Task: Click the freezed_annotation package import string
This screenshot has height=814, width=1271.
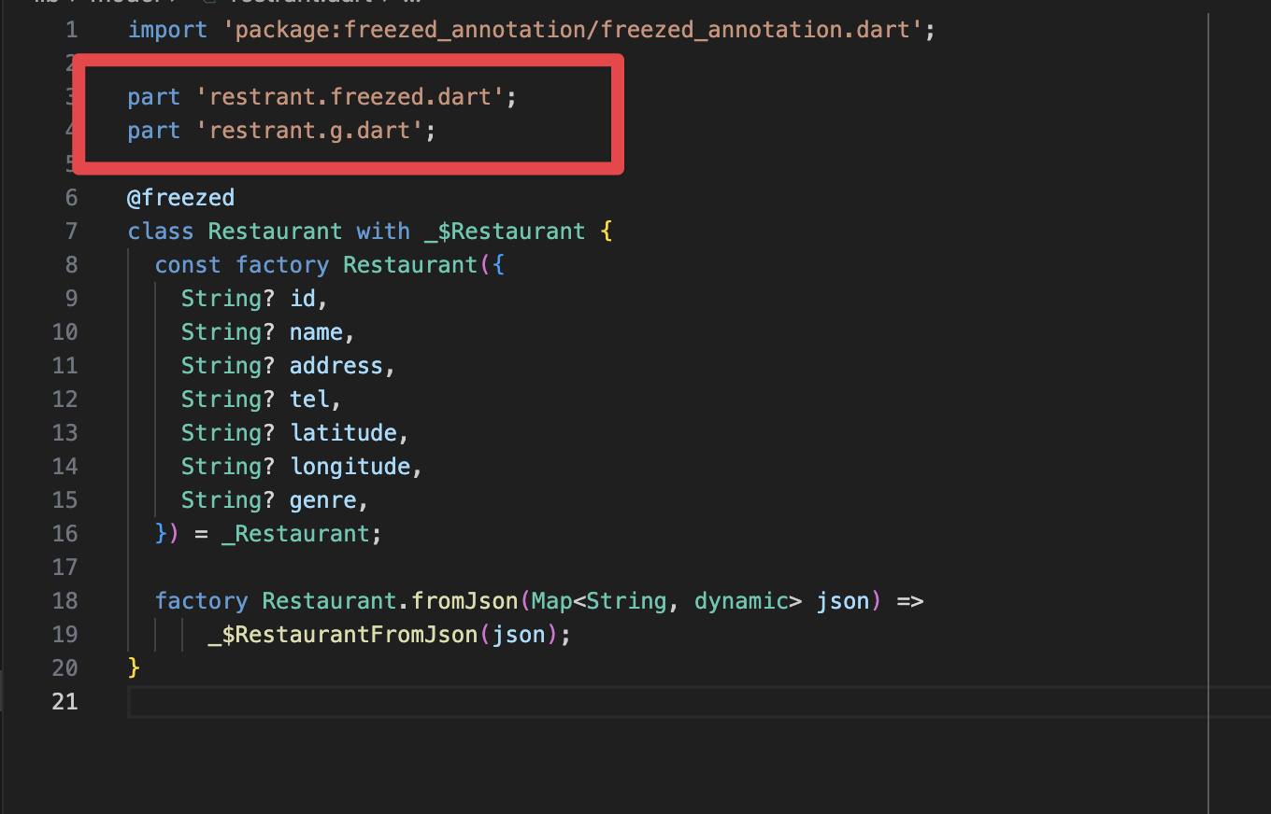Action: (x=573, y=30)
